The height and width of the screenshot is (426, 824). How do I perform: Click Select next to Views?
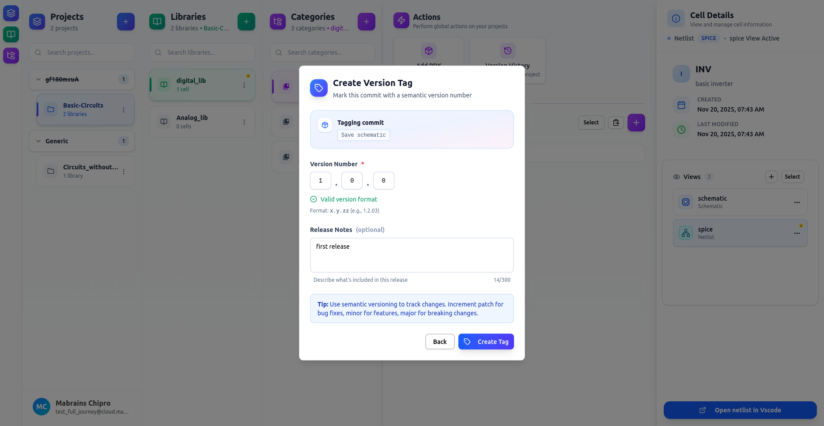[x=792, y=176]
